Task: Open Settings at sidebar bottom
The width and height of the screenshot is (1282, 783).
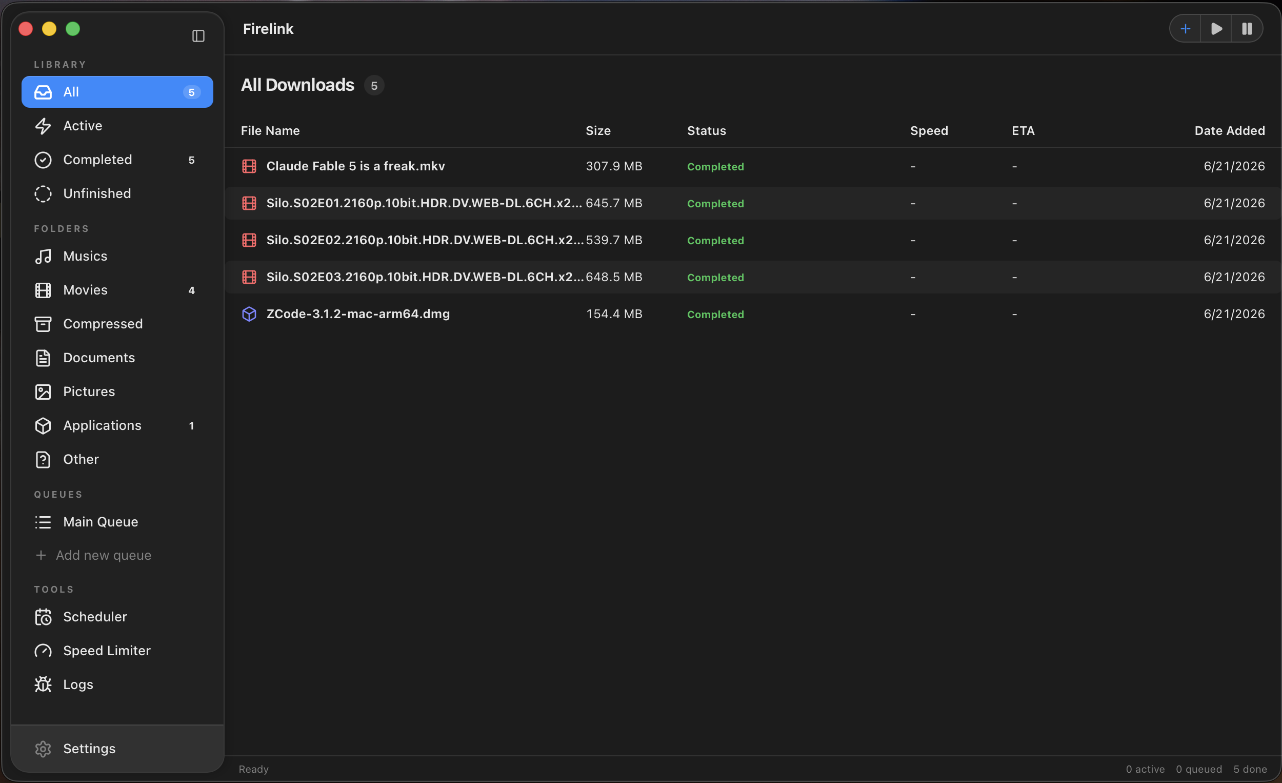Action: [x=117, y=749]
